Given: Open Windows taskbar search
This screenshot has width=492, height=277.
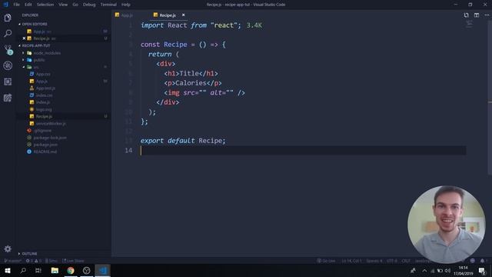Looking at the screenshot, I should (23, 270).
